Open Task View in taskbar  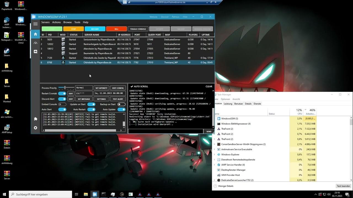point(77,194)
